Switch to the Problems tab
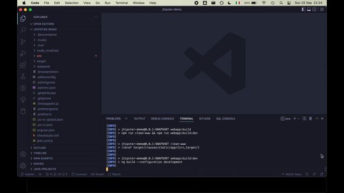This screenshot has width=344, height=193. click(x=113, y=118)
